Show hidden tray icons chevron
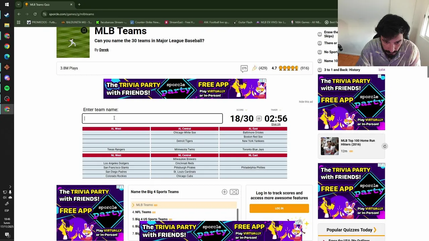The image size is (429, 241). coord(10,187)
